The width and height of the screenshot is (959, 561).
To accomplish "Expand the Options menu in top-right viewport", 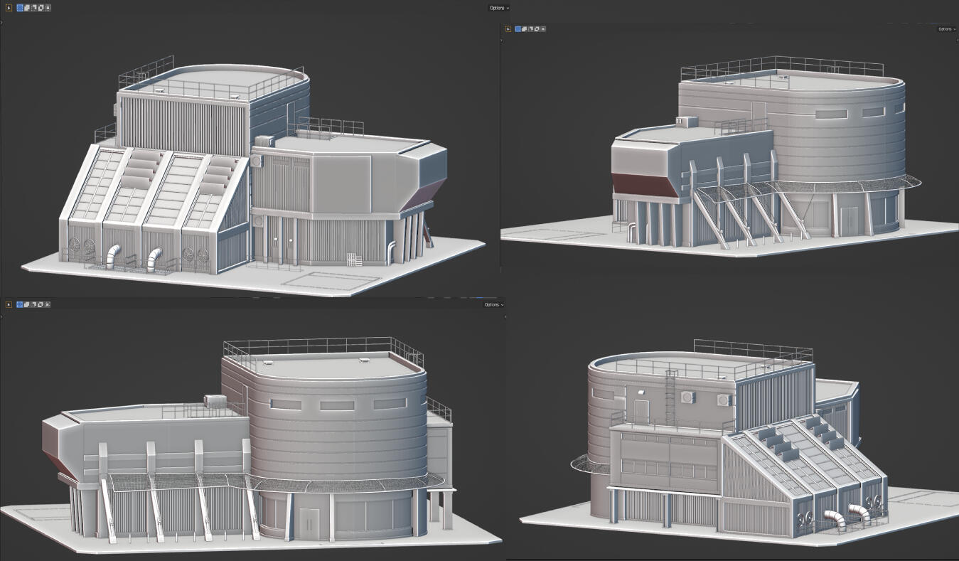I will [x=946, y=29].
